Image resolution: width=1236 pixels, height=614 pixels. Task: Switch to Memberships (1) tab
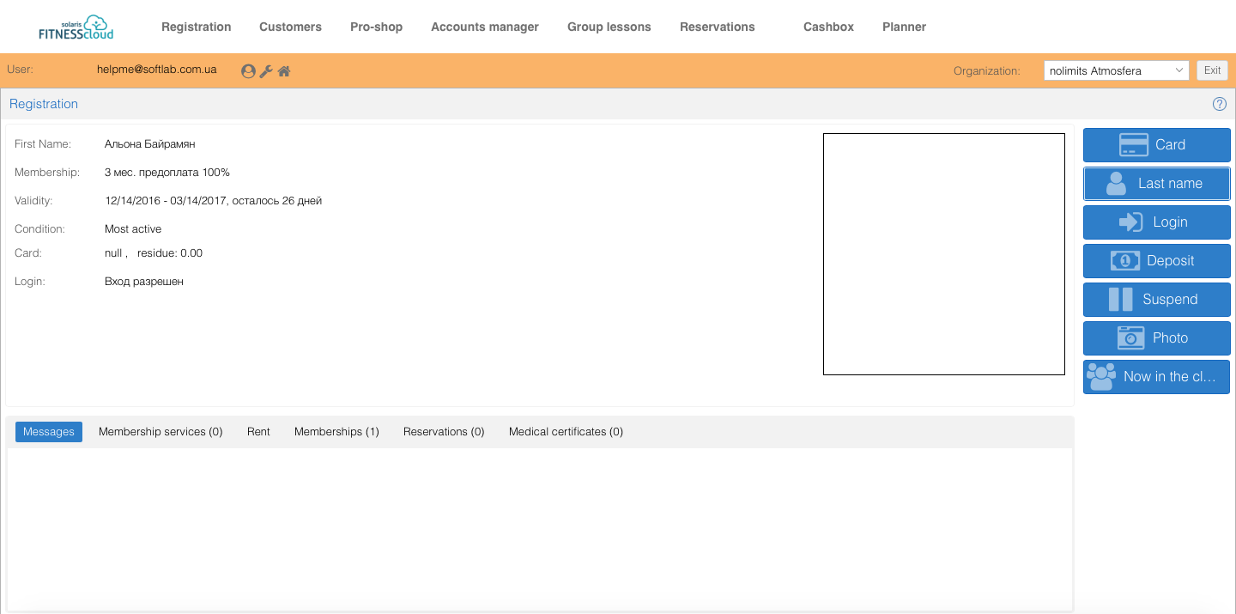(336, 432)
